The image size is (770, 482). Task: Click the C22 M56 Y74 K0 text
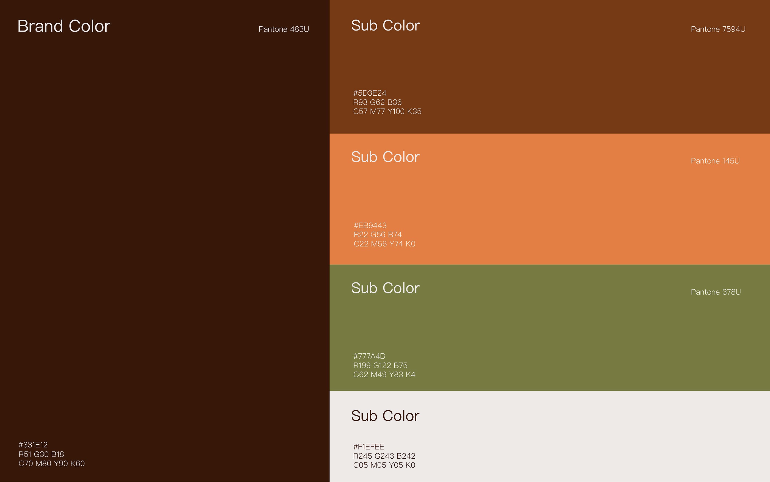[384, 244]
